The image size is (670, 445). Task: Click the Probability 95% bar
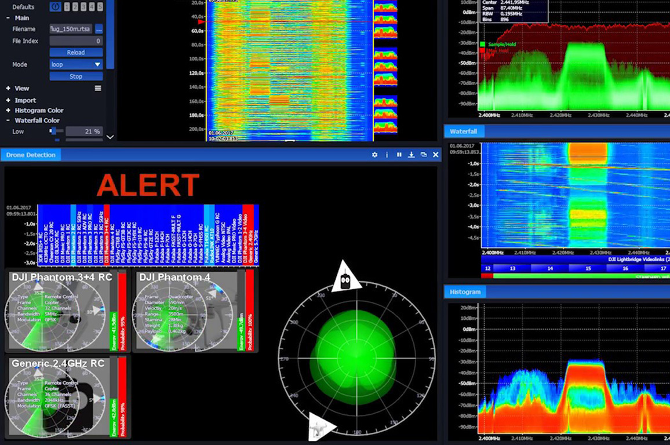(122, 312)
